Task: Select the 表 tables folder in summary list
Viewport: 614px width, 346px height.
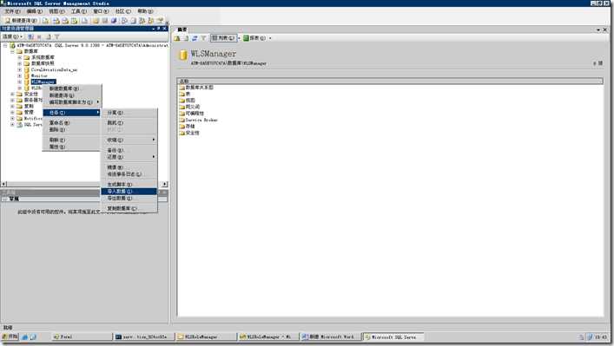Action: [x=185, y=95]
